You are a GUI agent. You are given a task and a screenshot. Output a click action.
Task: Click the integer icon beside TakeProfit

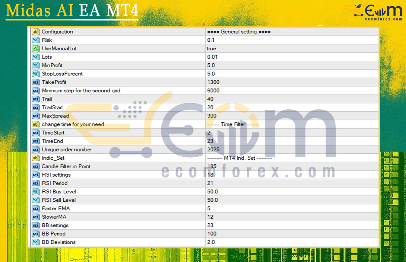click(36, 82)
